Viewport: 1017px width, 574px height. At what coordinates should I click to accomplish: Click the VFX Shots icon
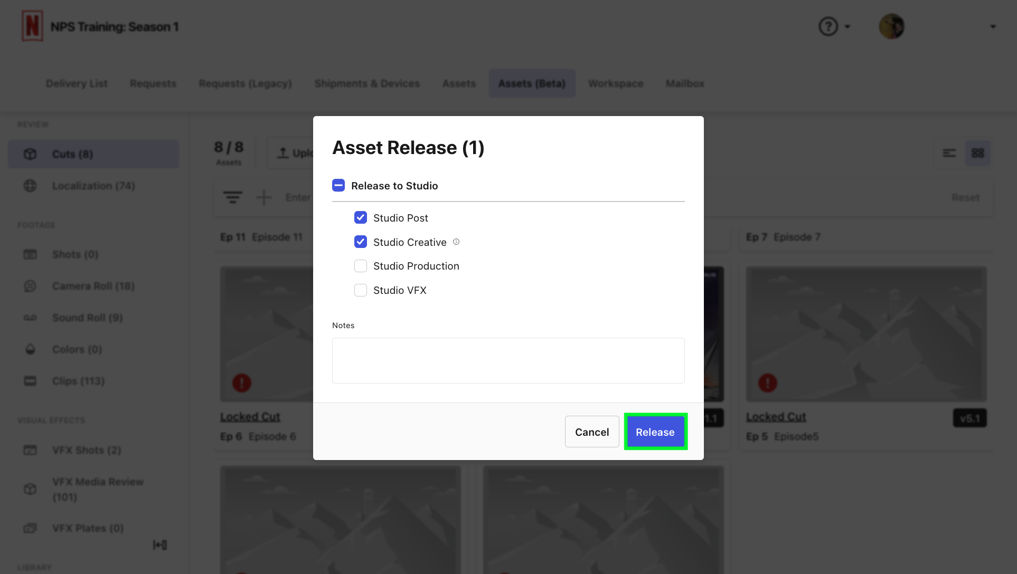pos(30,450)
